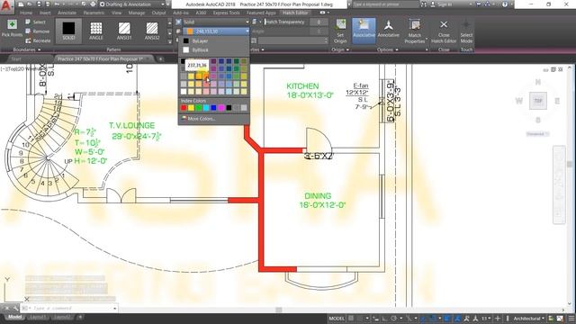576x324 pixels.
Task: Click Select boundary objects tool
Action: pos(36,22)
